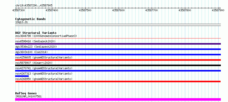Screen dimensions: 228x102
Task: Click the chr19:43587290..43587905 region label
Action: click(34, 6)
